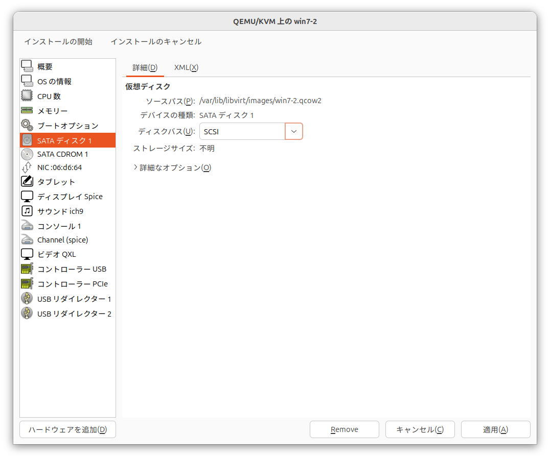Select the ビデオ QXL label

point(56,254)
